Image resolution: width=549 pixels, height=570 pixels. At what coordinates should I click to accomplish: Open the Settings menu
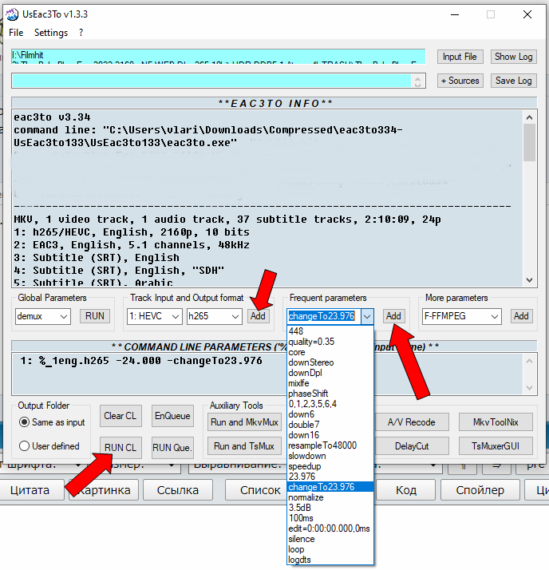click(51, 33)
